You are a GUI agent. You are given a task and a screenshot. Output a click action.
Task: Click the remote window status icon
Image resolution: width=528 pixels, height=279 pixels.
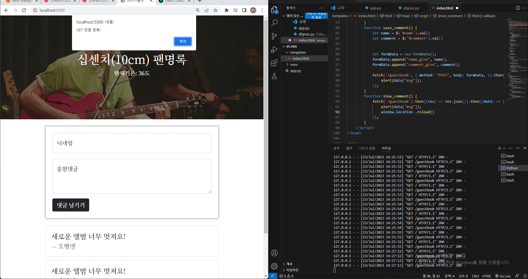pos(273,276)
